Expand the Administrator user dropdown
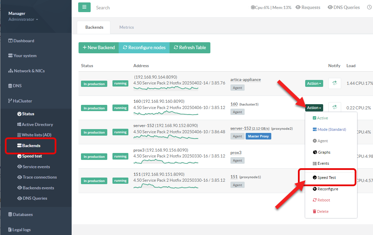The width and height of the screenshot is (373, 235). point(23,19)
